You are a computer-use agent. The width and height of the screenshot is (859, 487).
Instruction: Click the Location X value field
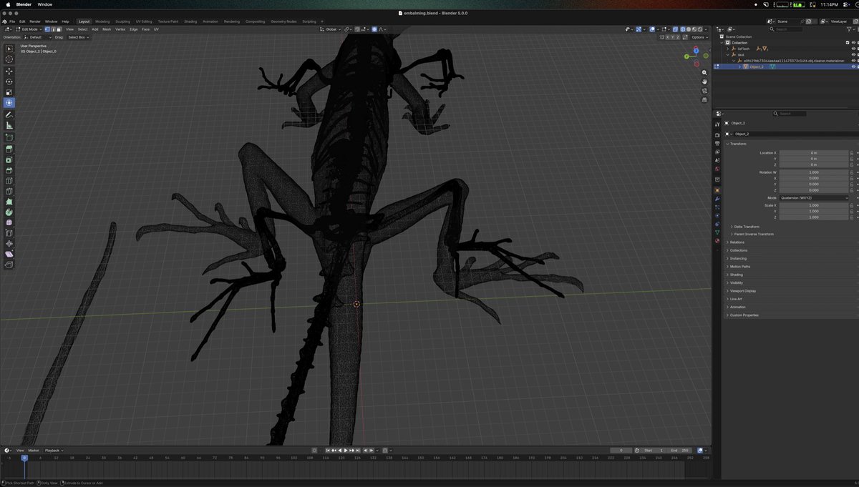tap(814, 153)
